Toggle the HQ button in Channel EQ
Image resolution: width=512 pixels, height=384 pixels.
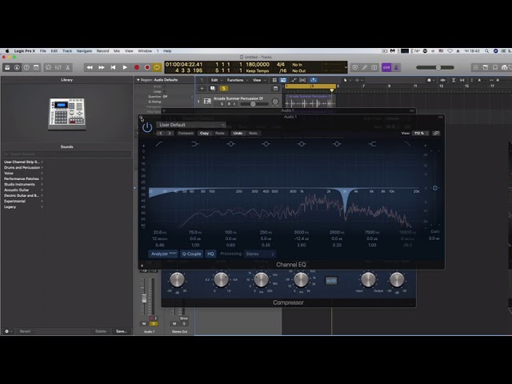[210, 254]
